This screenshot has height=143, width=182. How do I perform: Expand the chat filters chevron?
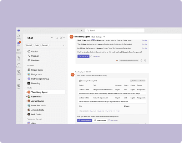[x=64, y=45]
